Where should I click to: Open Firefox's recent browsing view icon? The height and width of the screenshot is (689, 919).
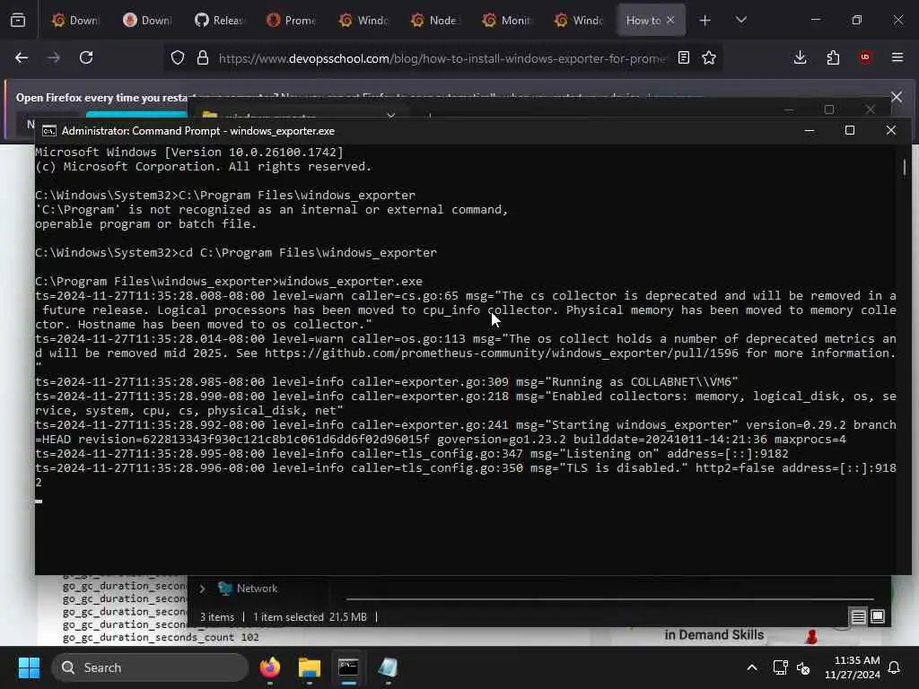[18, 21]
